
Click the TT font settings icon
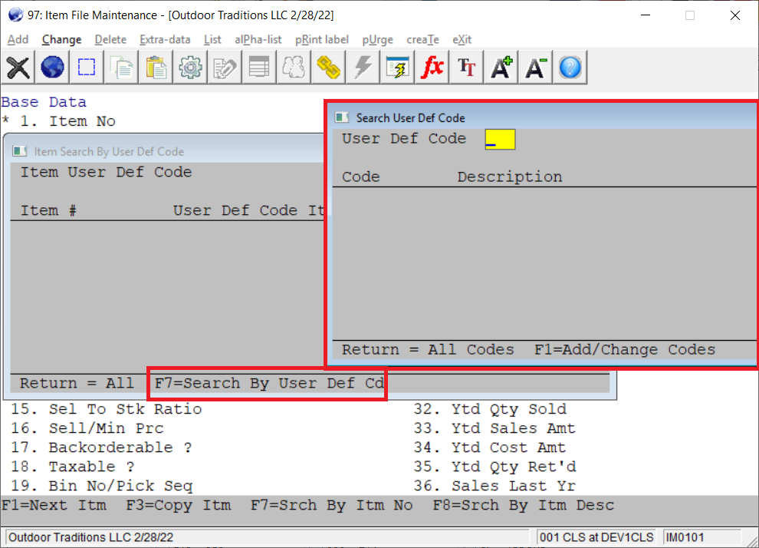[x=467, y=68]
